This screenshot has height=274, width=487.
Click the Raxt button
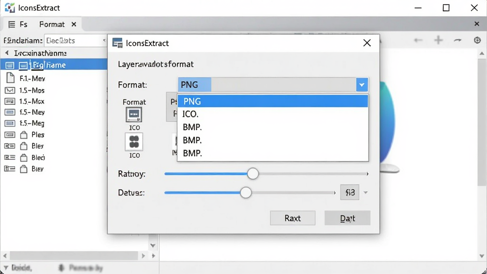(292, 218)
